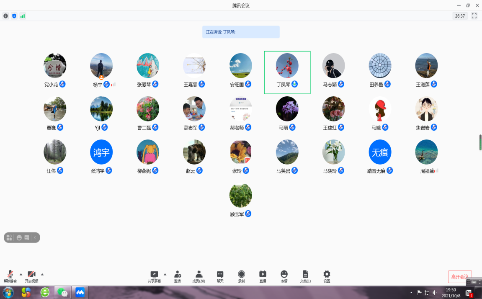This screenshot has height=299, width=482.
Task: Open share-screen options arrow beside 共享屏幕
Action: [x=165, y=274]
